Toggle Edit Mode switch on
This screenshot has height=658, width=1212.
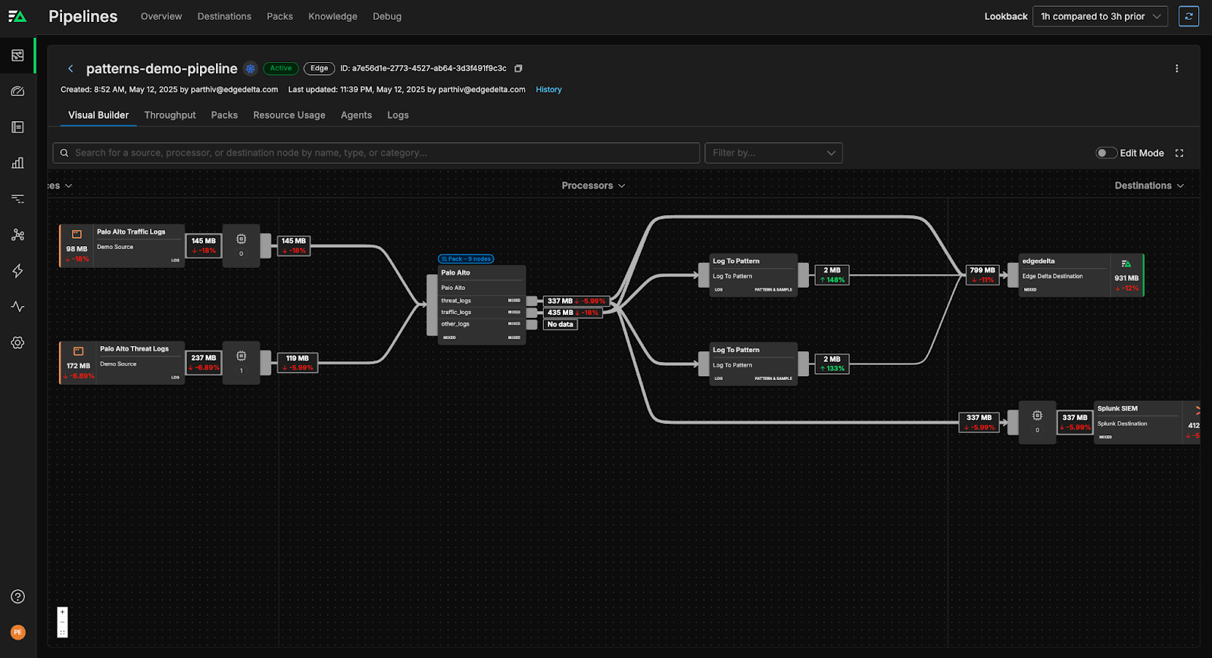click(1106, 153)
